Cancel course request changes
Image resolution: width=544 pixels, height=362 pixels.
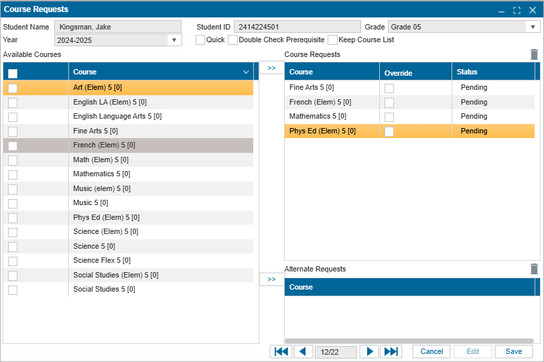point(431,352)
